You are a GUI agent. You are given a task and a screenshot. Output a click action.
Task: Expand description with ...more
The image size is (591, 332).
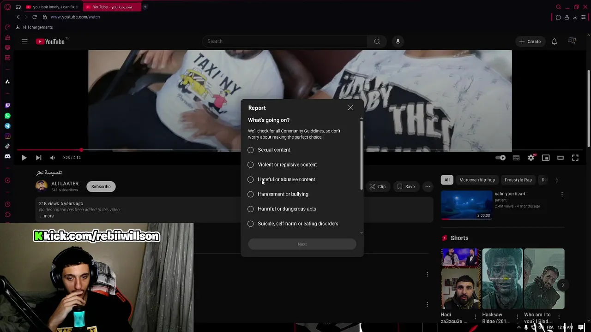[x=47, y=216]
